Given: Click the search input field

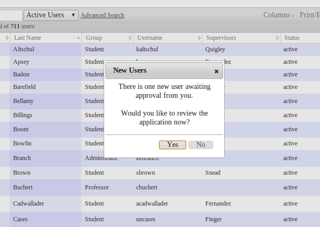Looking at the screenshot, I should click(11, 15).
